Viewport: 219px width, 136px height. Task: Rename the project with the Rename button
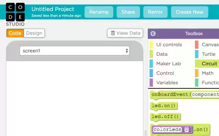click(99, 12)
